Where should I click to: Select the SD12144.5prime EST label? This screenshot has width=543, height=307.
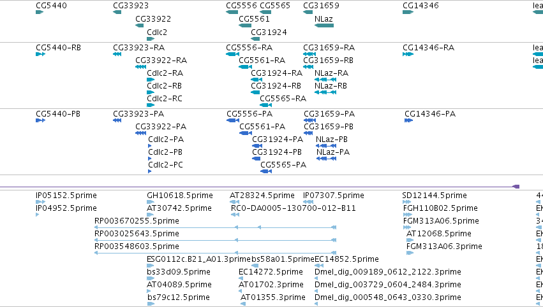click(435, 196)
